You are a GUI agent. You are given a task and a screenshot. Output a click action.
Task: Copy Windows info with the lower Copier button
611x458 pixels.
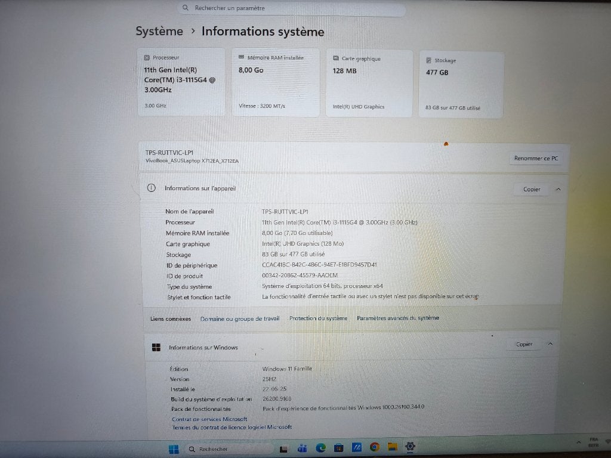[524, 344]
